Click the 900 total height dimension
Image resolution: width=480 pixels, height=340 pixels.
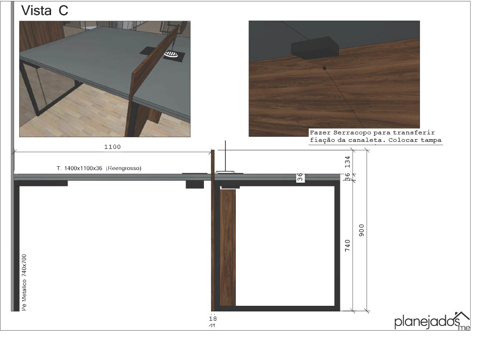(x=361, y=229)
